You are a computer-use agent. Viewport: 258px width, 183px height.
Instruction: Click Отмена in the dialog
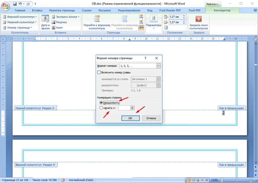151,118
